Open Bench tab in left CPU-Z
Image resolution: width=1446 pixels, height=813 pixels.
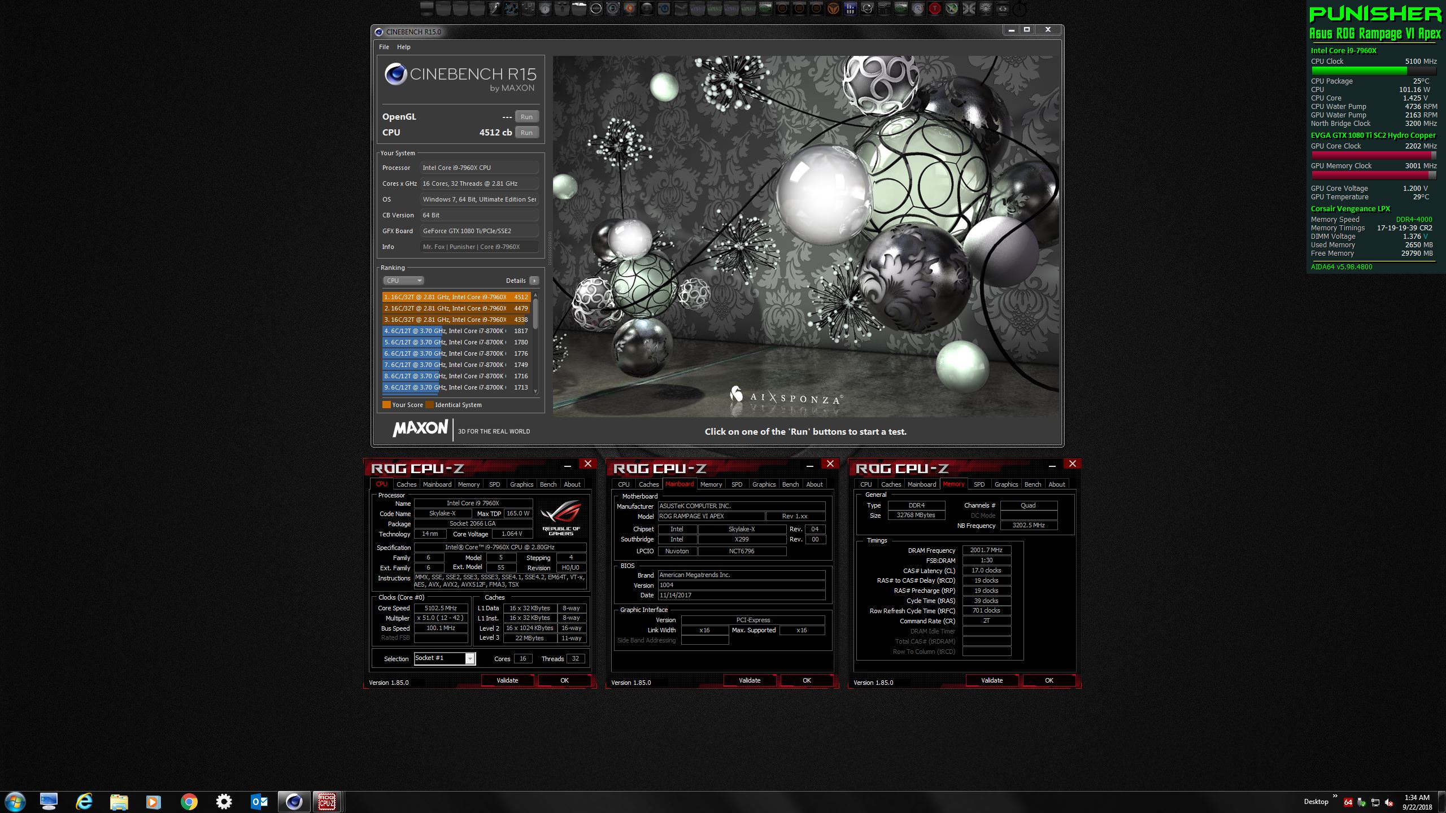pos(548,484)
